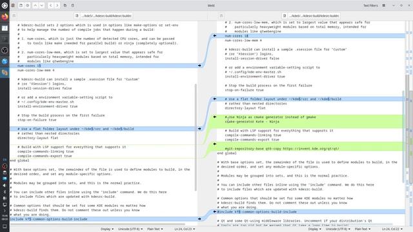Viewport: 413px width, 232px height.
Task: Open right pane Ln 24, Col 22 position dropdown
Action: (x=392, y=229)
